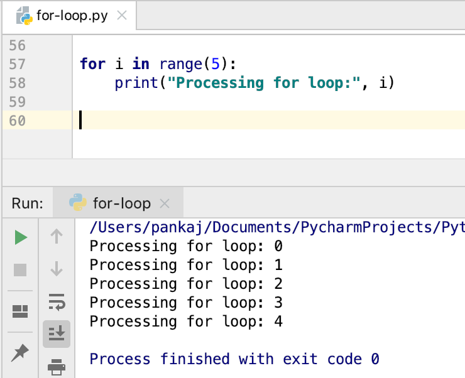Click the Print icon in Run toolbar

[x=57, y=367]
